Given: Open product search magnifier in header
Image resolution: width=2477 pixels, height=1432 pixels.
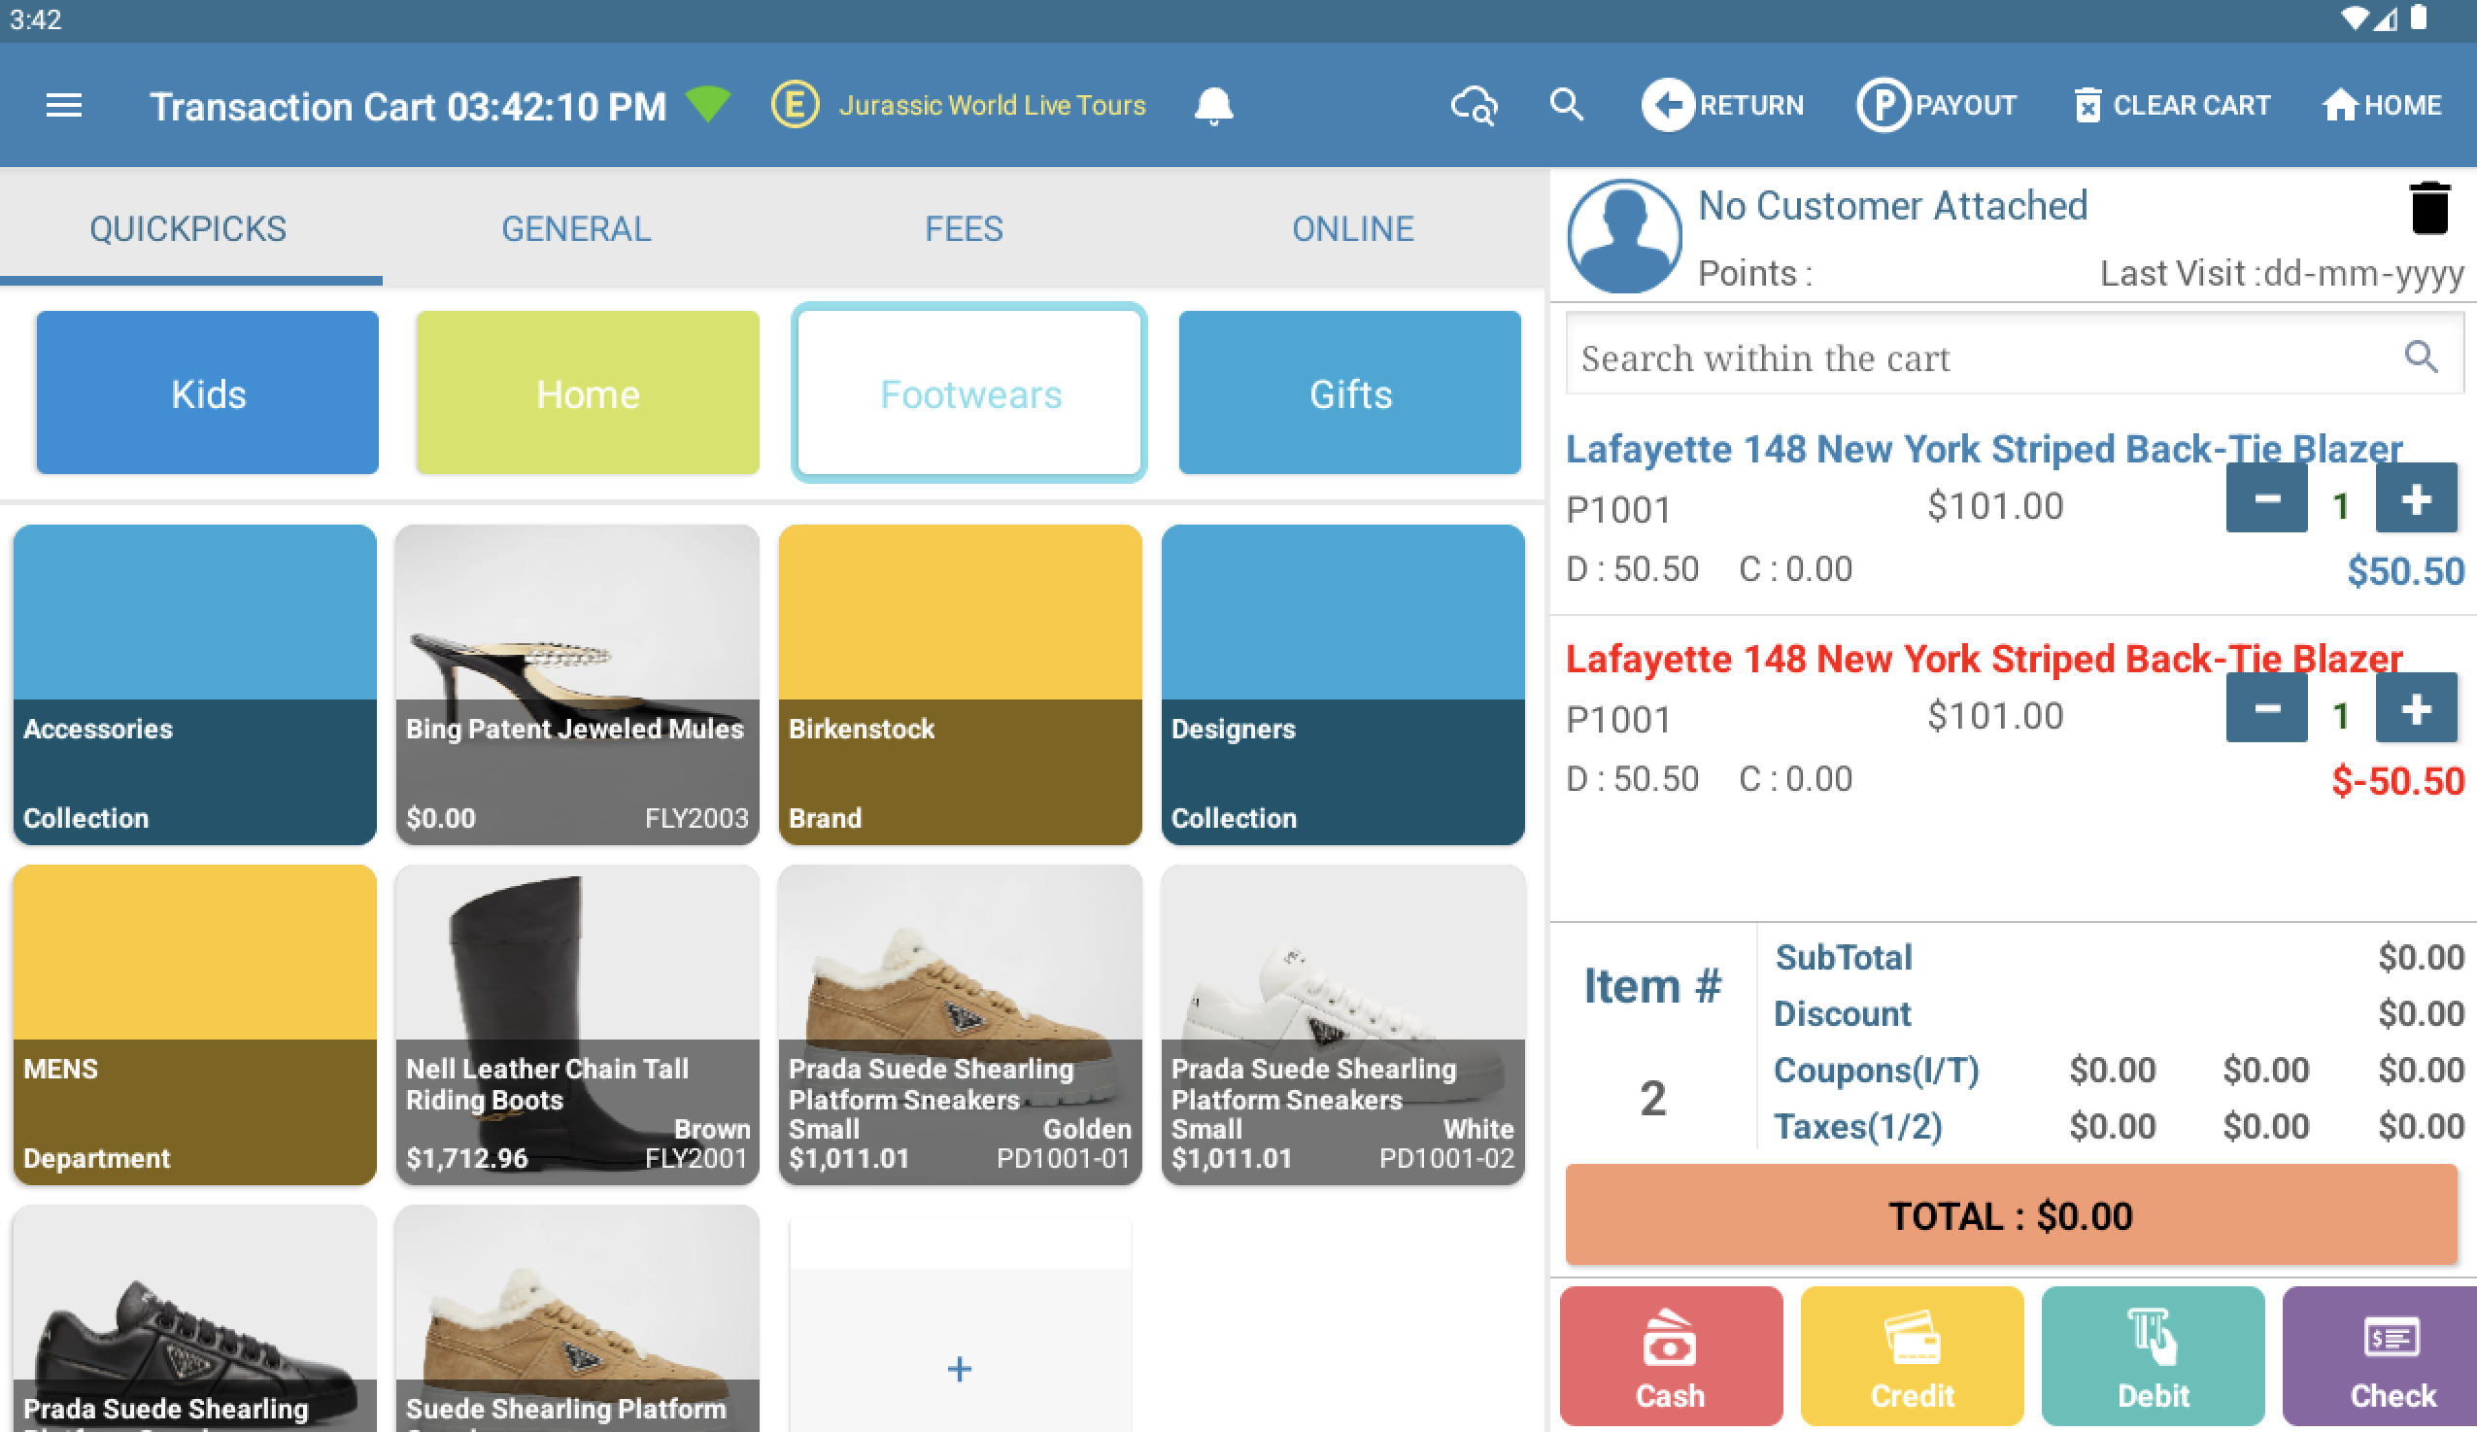Looking at the screenshot, I should coord(1567,104).
